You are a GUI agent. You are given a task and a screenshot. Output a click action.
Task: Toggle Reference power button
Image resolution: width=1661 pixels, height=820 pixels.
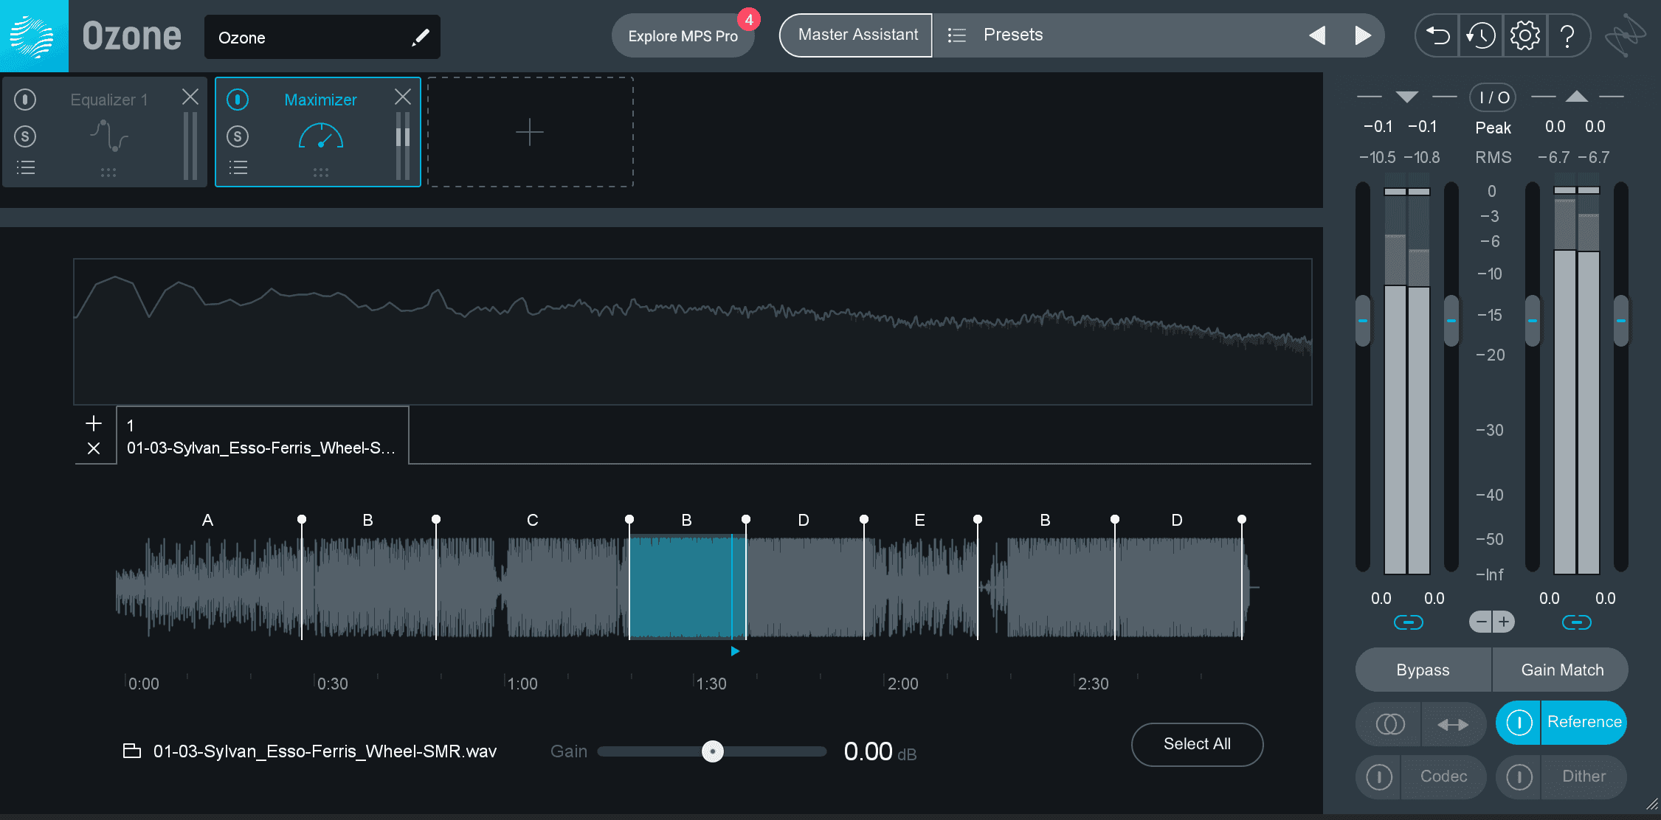(1519, 723)
